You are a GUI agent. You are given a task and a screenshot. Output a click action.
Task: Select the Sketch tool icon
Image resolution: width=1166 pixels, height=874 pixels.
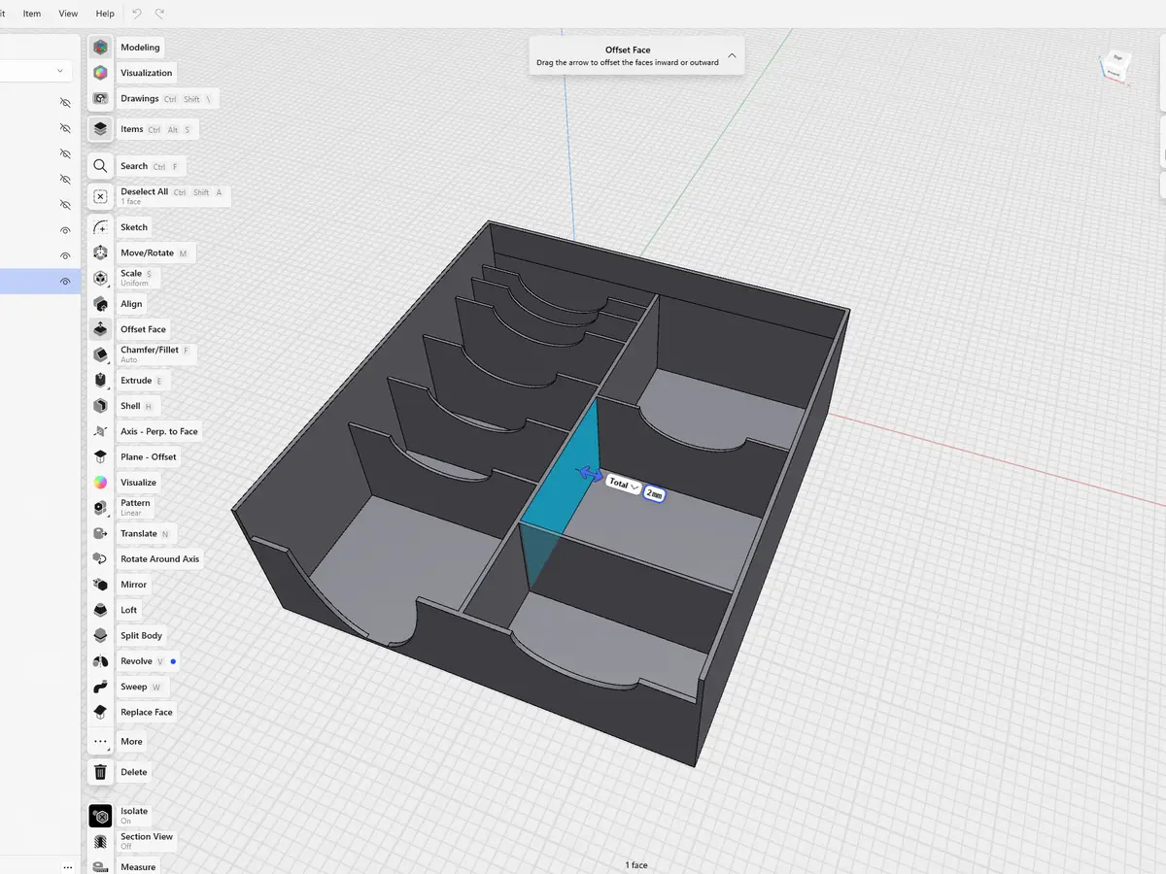pos(100,227)
